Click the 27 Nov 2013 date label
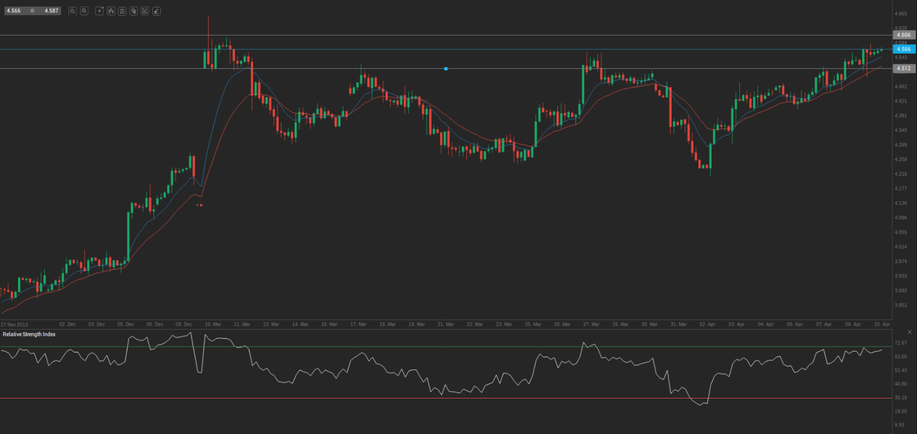 pos(14,325)
